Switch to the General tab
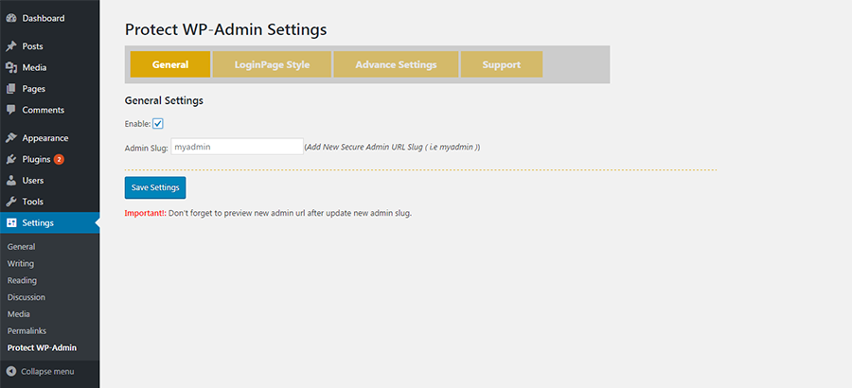The image size is (852, 388). tap(170, 64)
